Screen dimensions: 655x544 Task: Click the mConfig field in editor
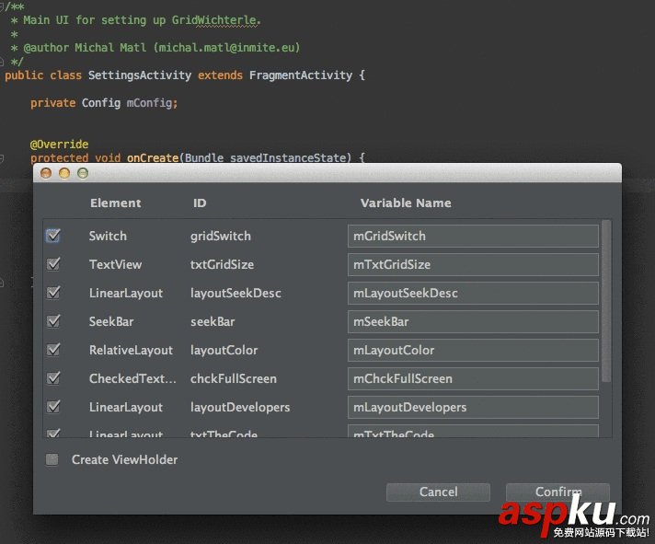[x=152, y=103]
